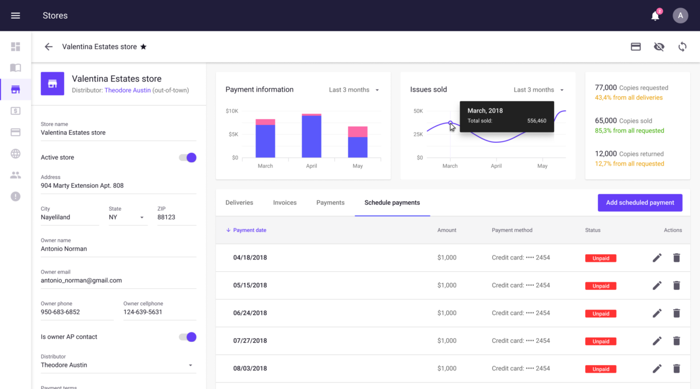This screenshot has width=700, height=389.
Task: Open the globe icon in sidebar
Action: (16, 154)
